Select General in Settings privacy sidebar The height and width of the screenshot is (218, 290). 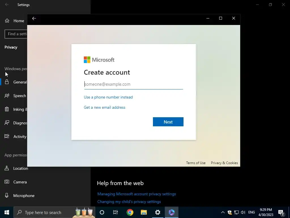click(x=14, y=82)
